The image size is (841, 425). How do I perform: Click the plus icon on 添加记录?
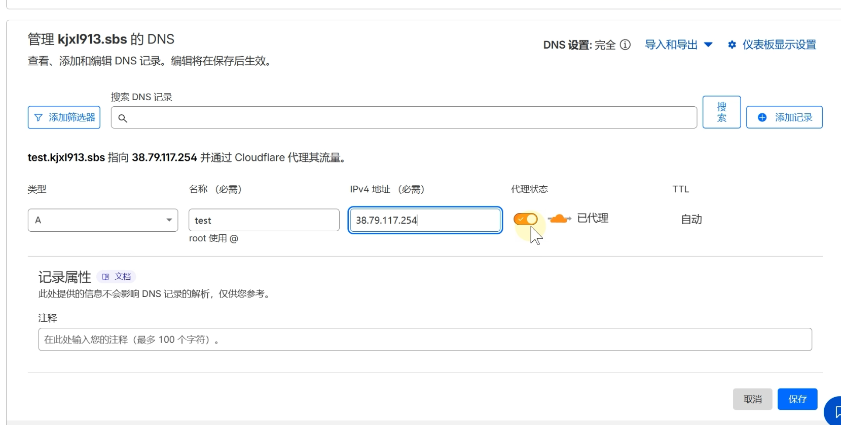click(762, 117)
